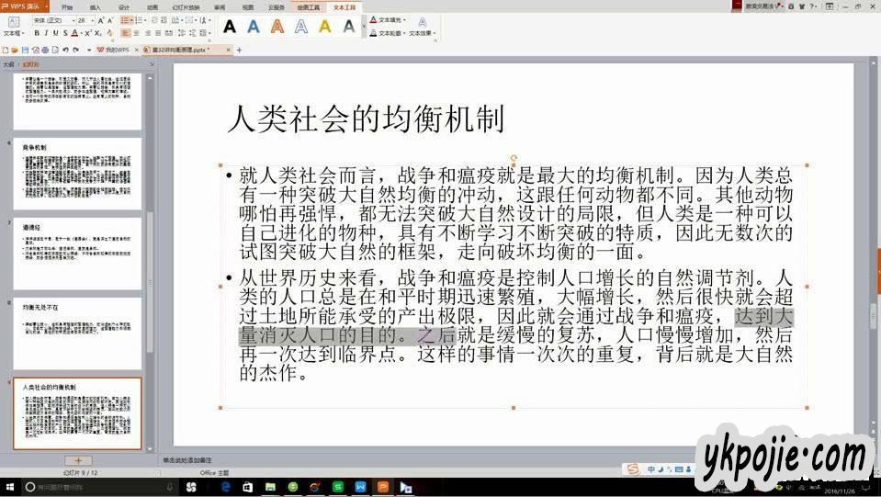This screenshot has width=881, height=497.
Task: Toggle underline formatting
Action: coord(54,33)
